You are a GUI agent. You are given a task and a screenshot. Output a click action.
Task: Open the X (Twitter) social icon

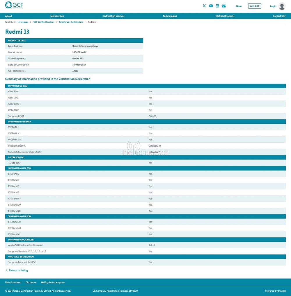[x=204, y=6]
